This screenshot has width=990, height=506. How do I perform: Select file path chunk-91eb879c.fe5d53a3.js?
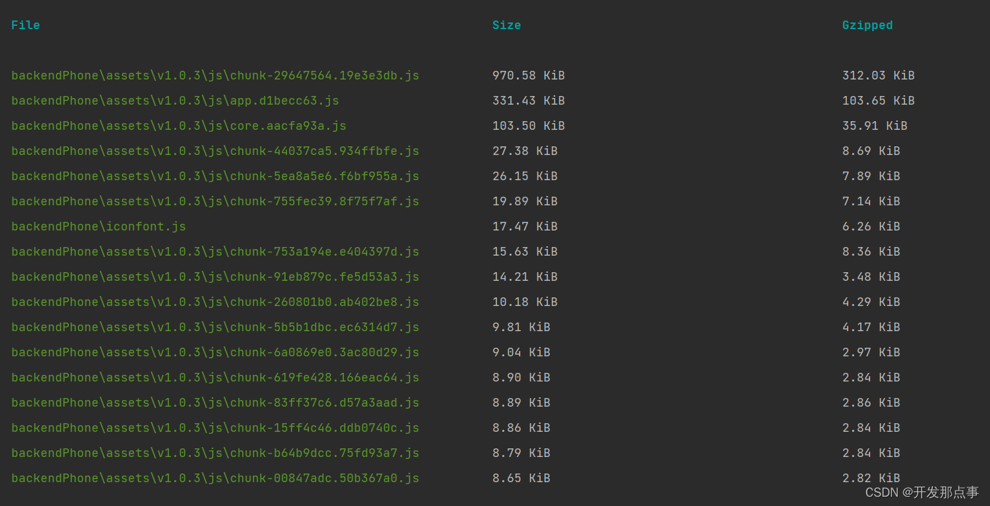pyautogui.click(x=215, y=277)
